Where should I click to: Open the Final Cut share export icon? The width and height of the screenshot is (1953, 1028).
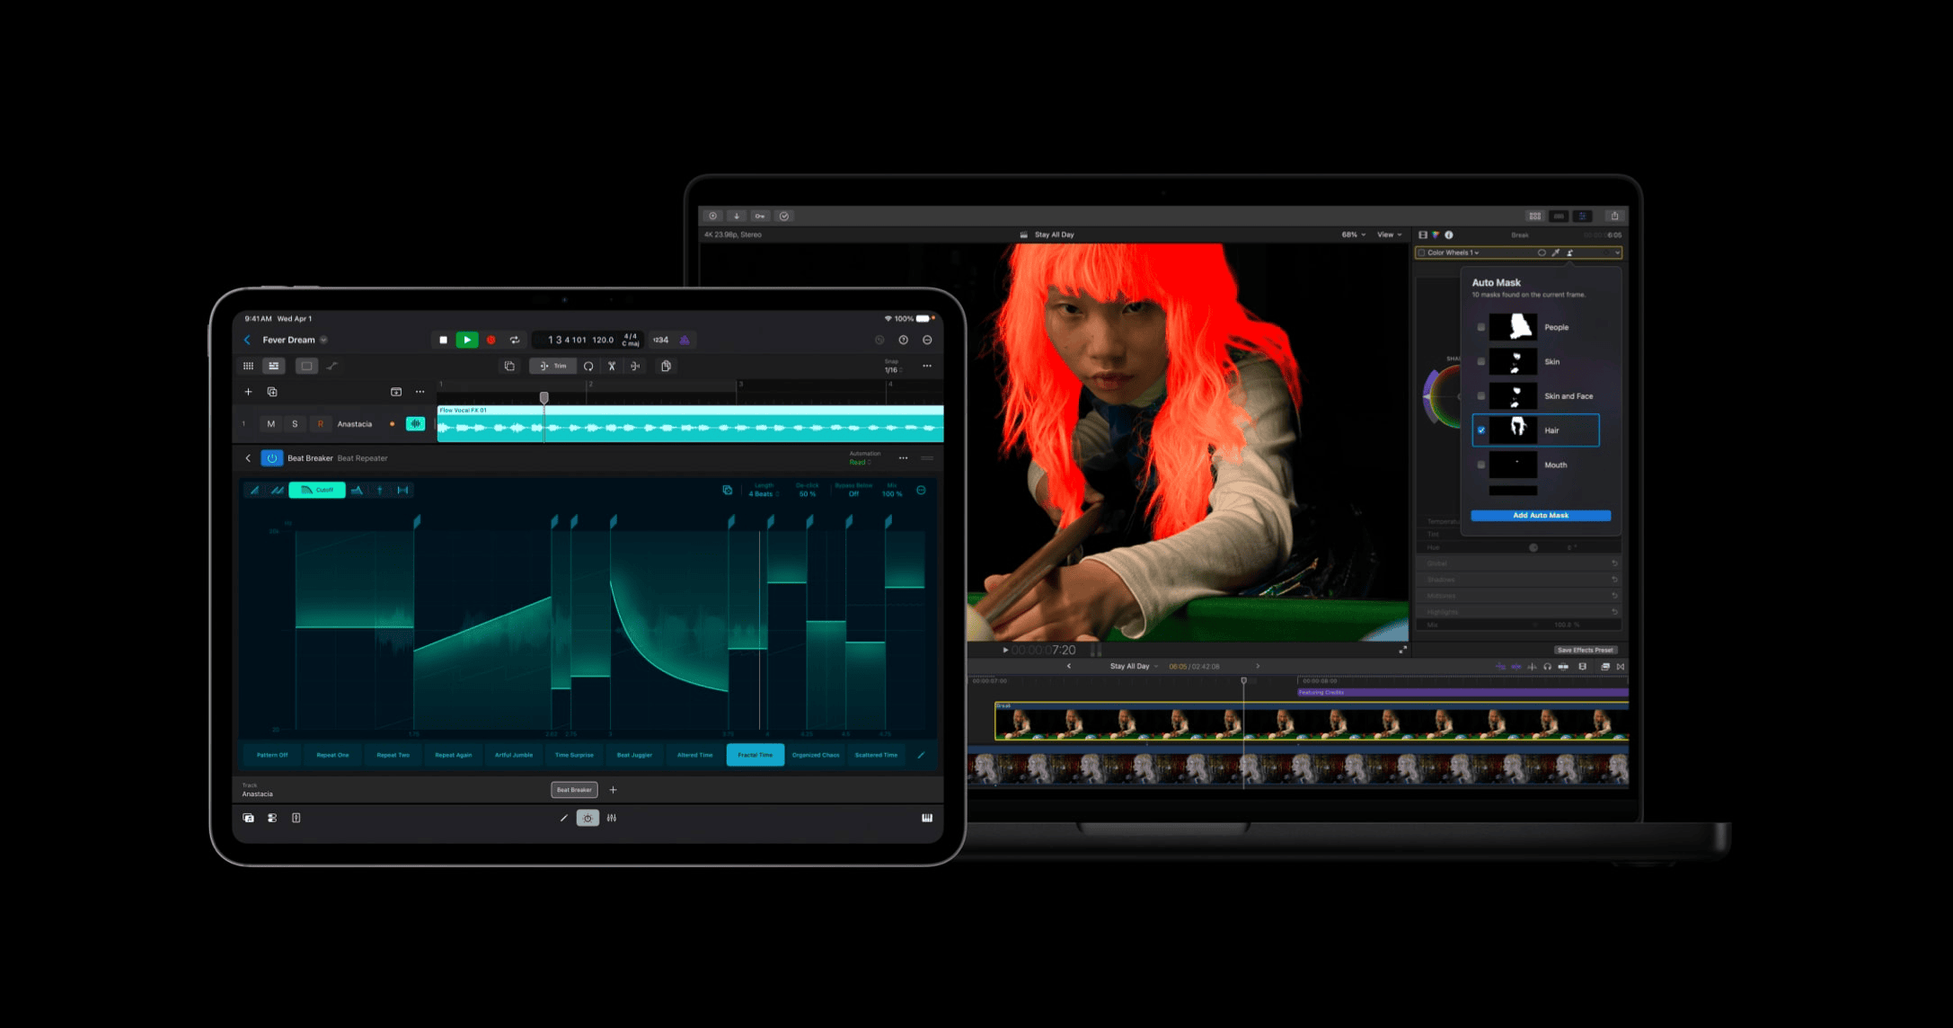[x=1614, y=216]
